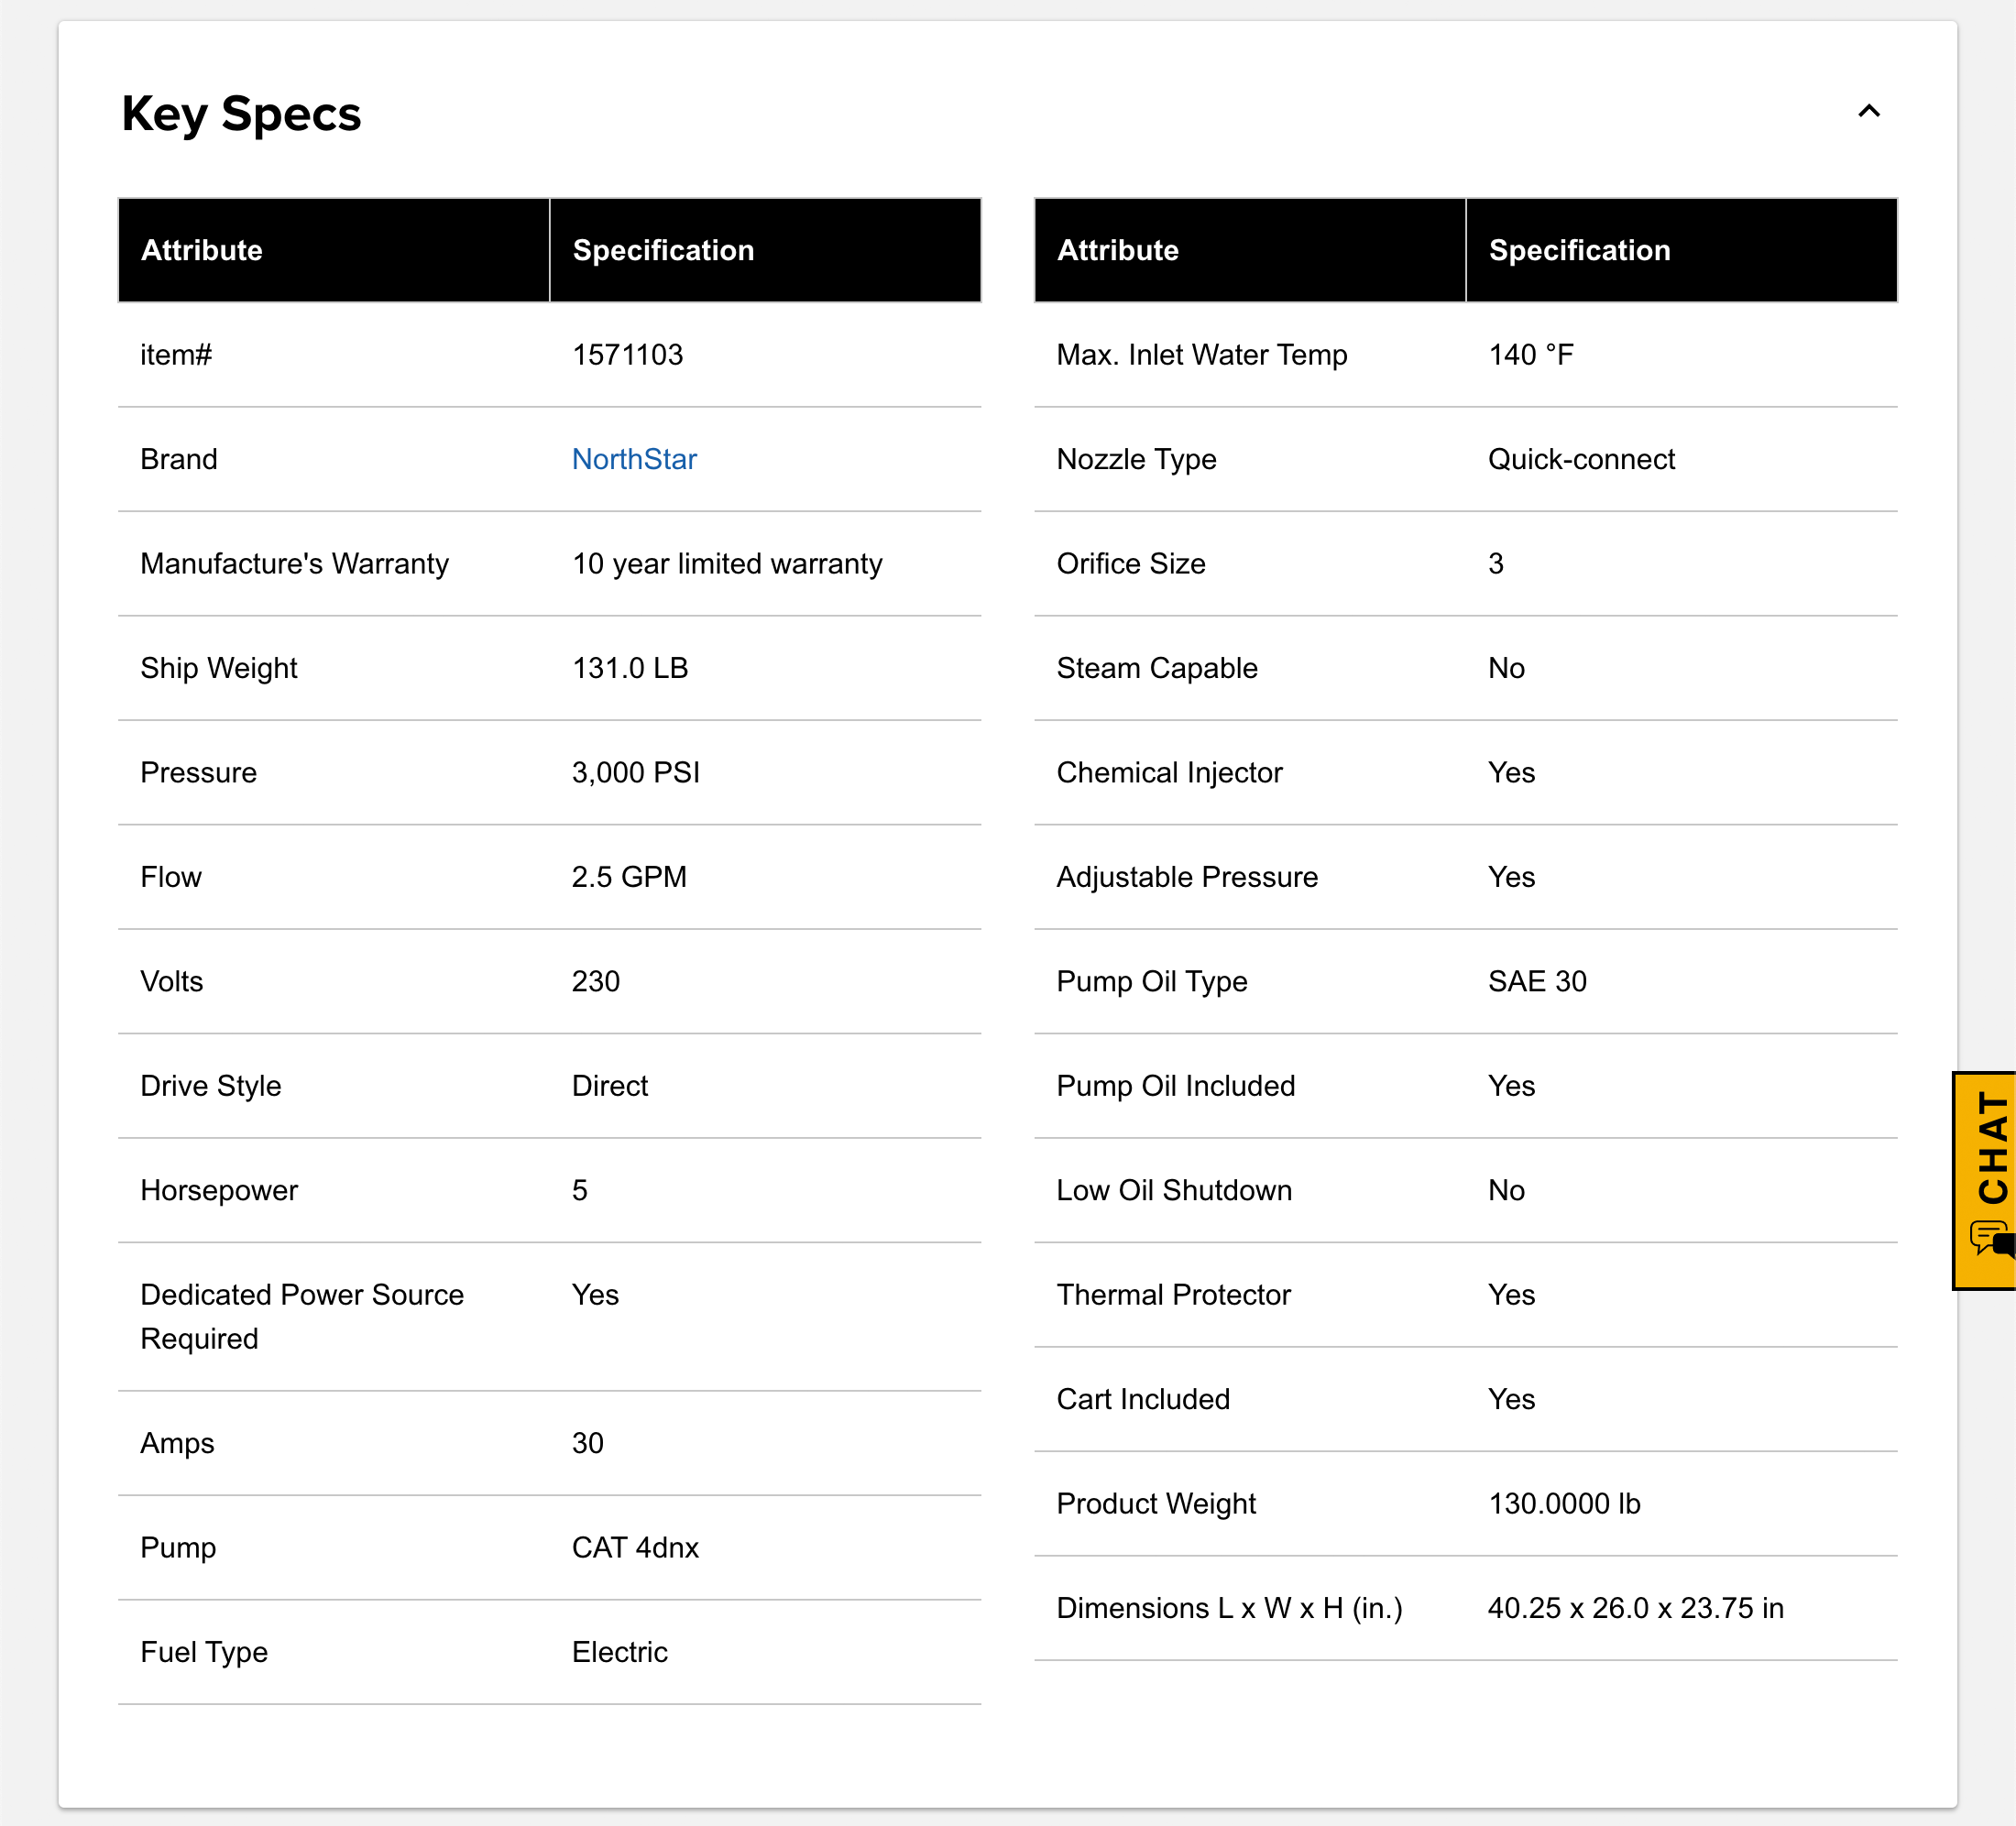Click the item number 1571103
2016x1826 pixels.
tap(627, 355)
